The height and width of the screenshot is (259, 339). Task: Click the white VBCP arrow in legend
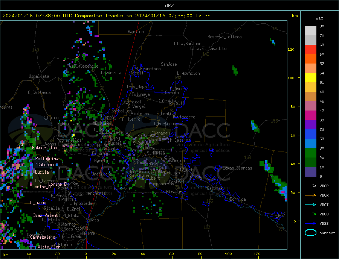click(x=310, y=186)
